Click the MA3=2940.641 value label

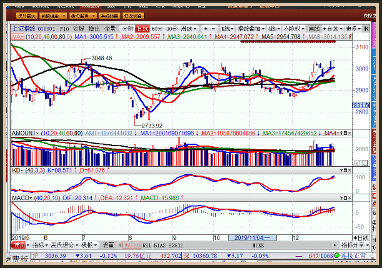click(188, 37)
